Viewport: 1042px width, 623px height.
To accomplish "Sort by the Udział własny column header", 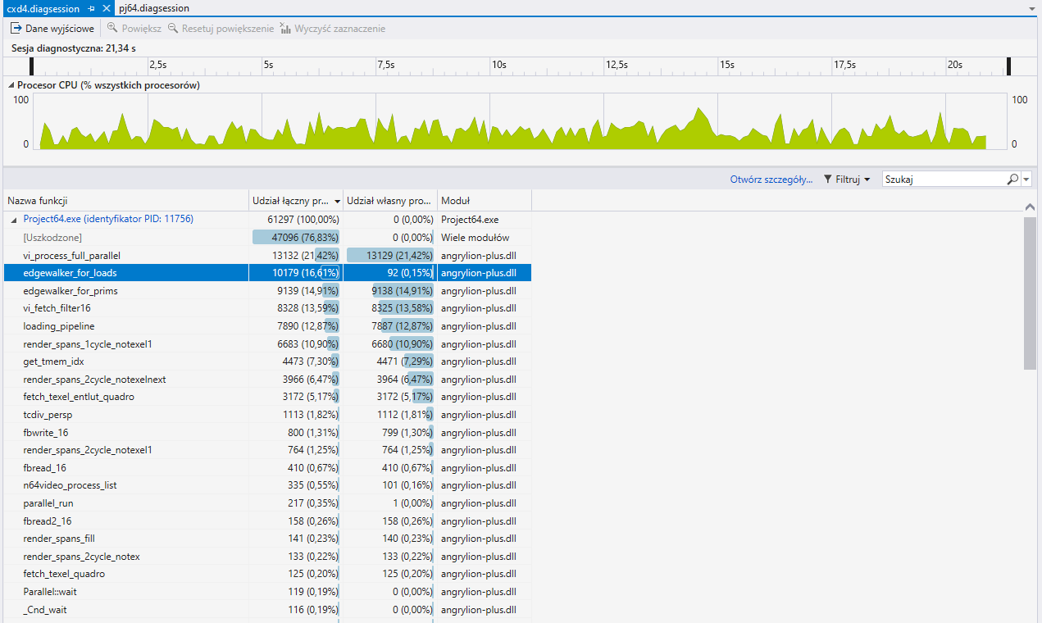I will tap(384, 199).
